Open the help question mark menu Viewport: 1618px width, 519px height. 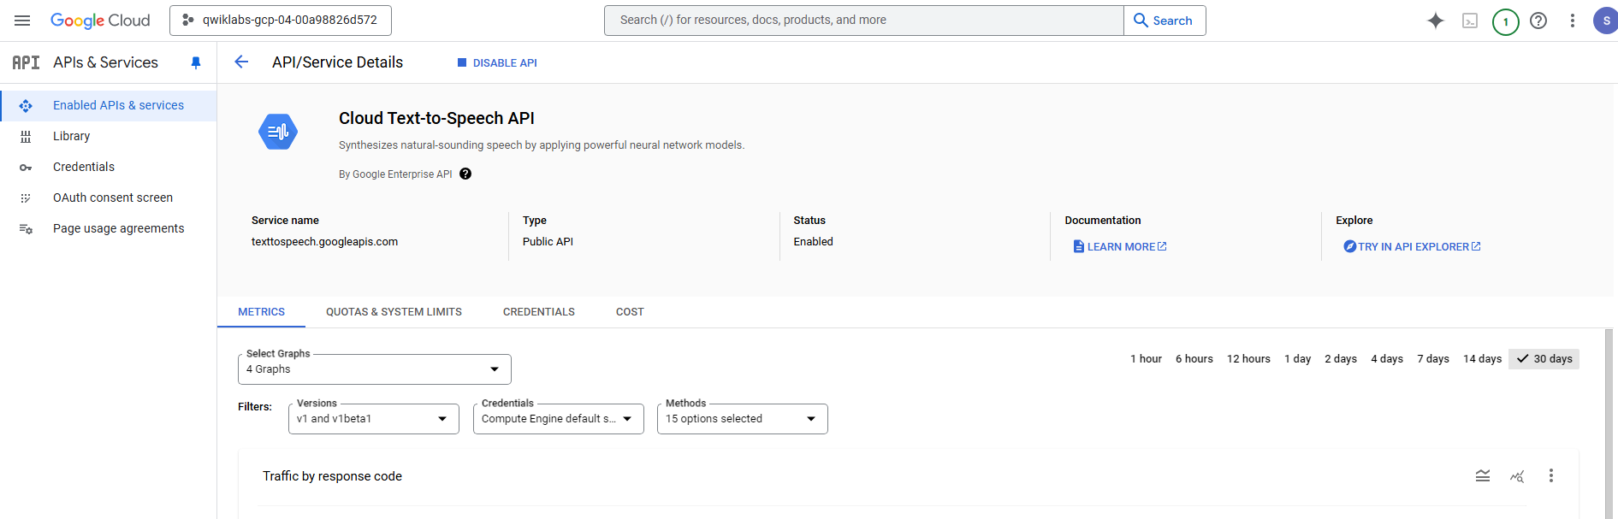click(x=1538, y=21)
